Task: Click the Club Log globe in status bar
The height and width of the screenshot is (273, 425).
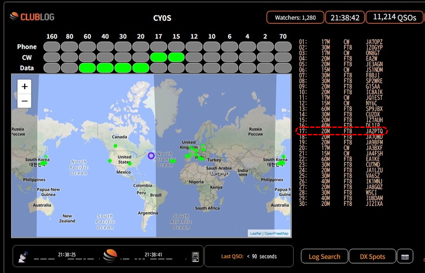Action: pyautogui.click(x=110, y=256)
